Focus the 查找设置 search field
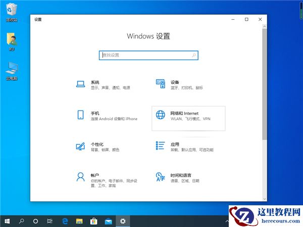Image resolution: width=303 pixels, height=227 pixels. [x=148, y=55]
